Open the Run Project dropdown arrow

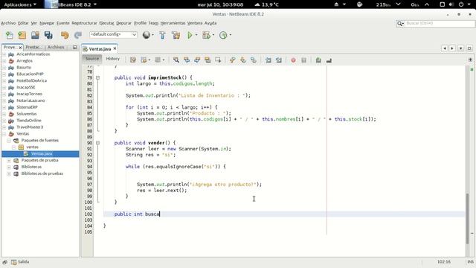196,35
